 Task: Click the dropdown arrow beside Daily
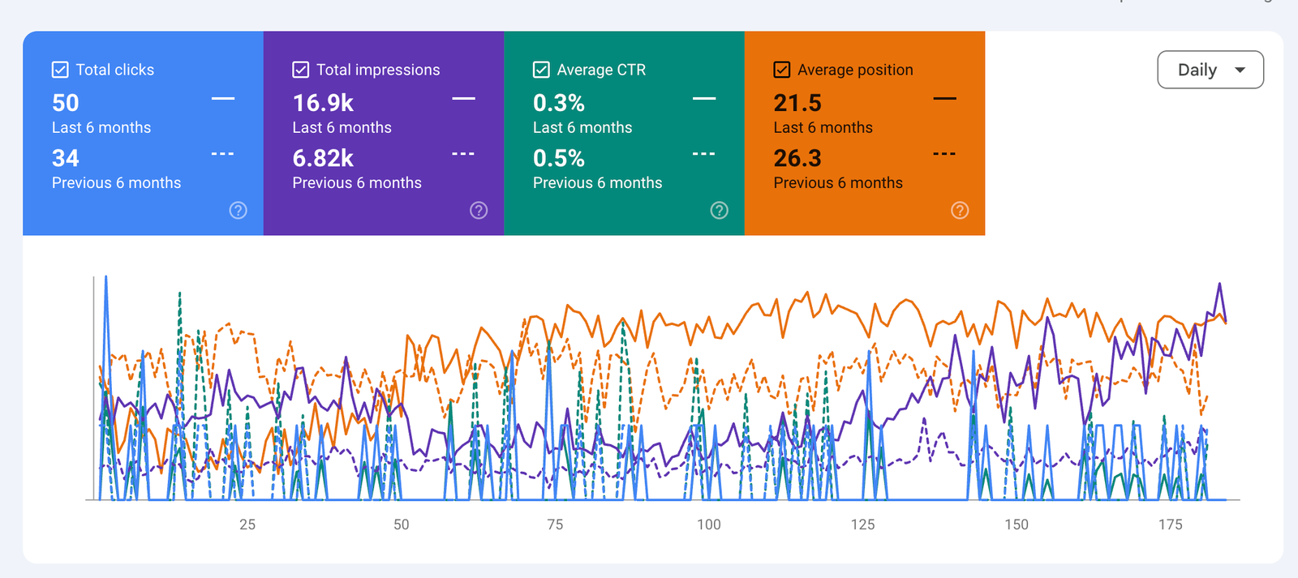coord(1240,70)
